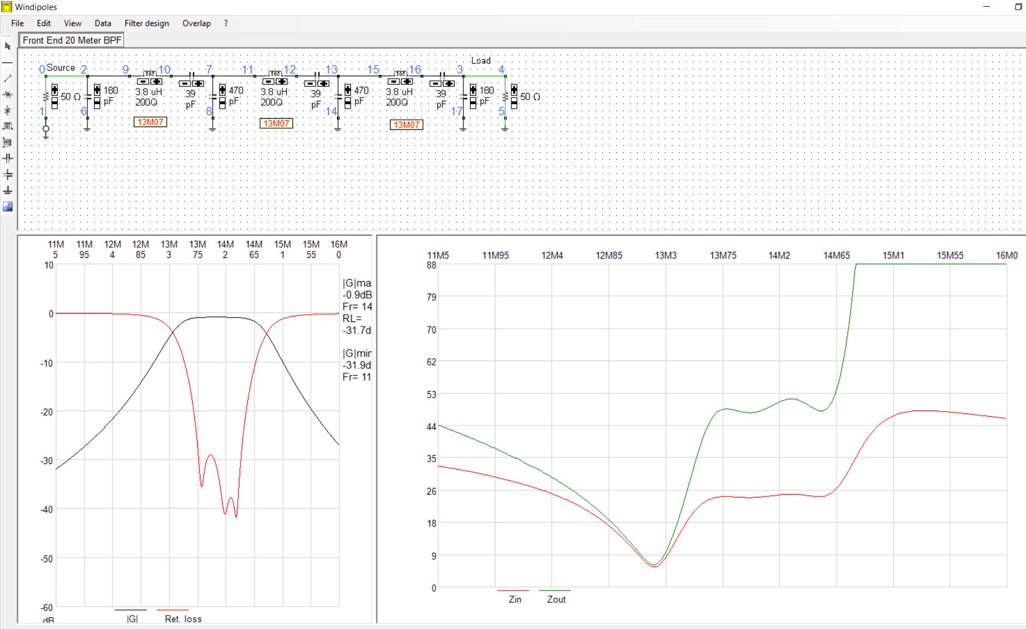The image size is (1026, 629).
Task: Increase the 50 Ω source resistor value
Action: coord(55,90)
